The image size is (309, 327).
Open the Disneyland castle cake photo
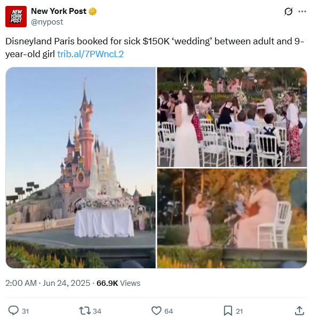[x=81, y=167]
